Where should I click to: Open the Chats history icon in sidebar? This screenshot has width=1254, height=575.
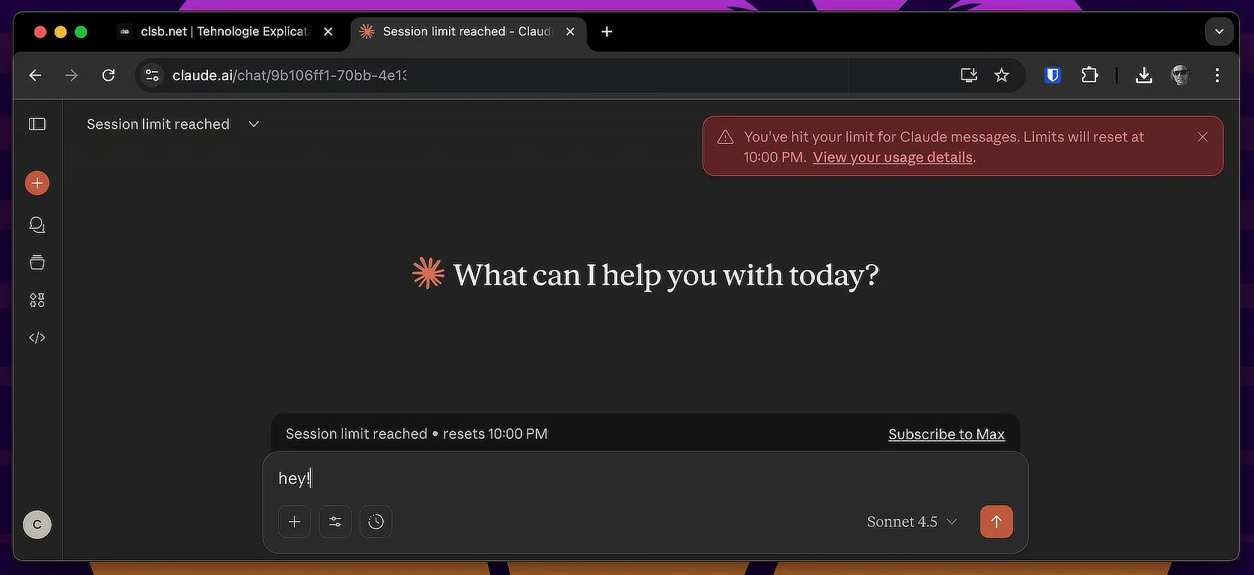click(37, 225)
